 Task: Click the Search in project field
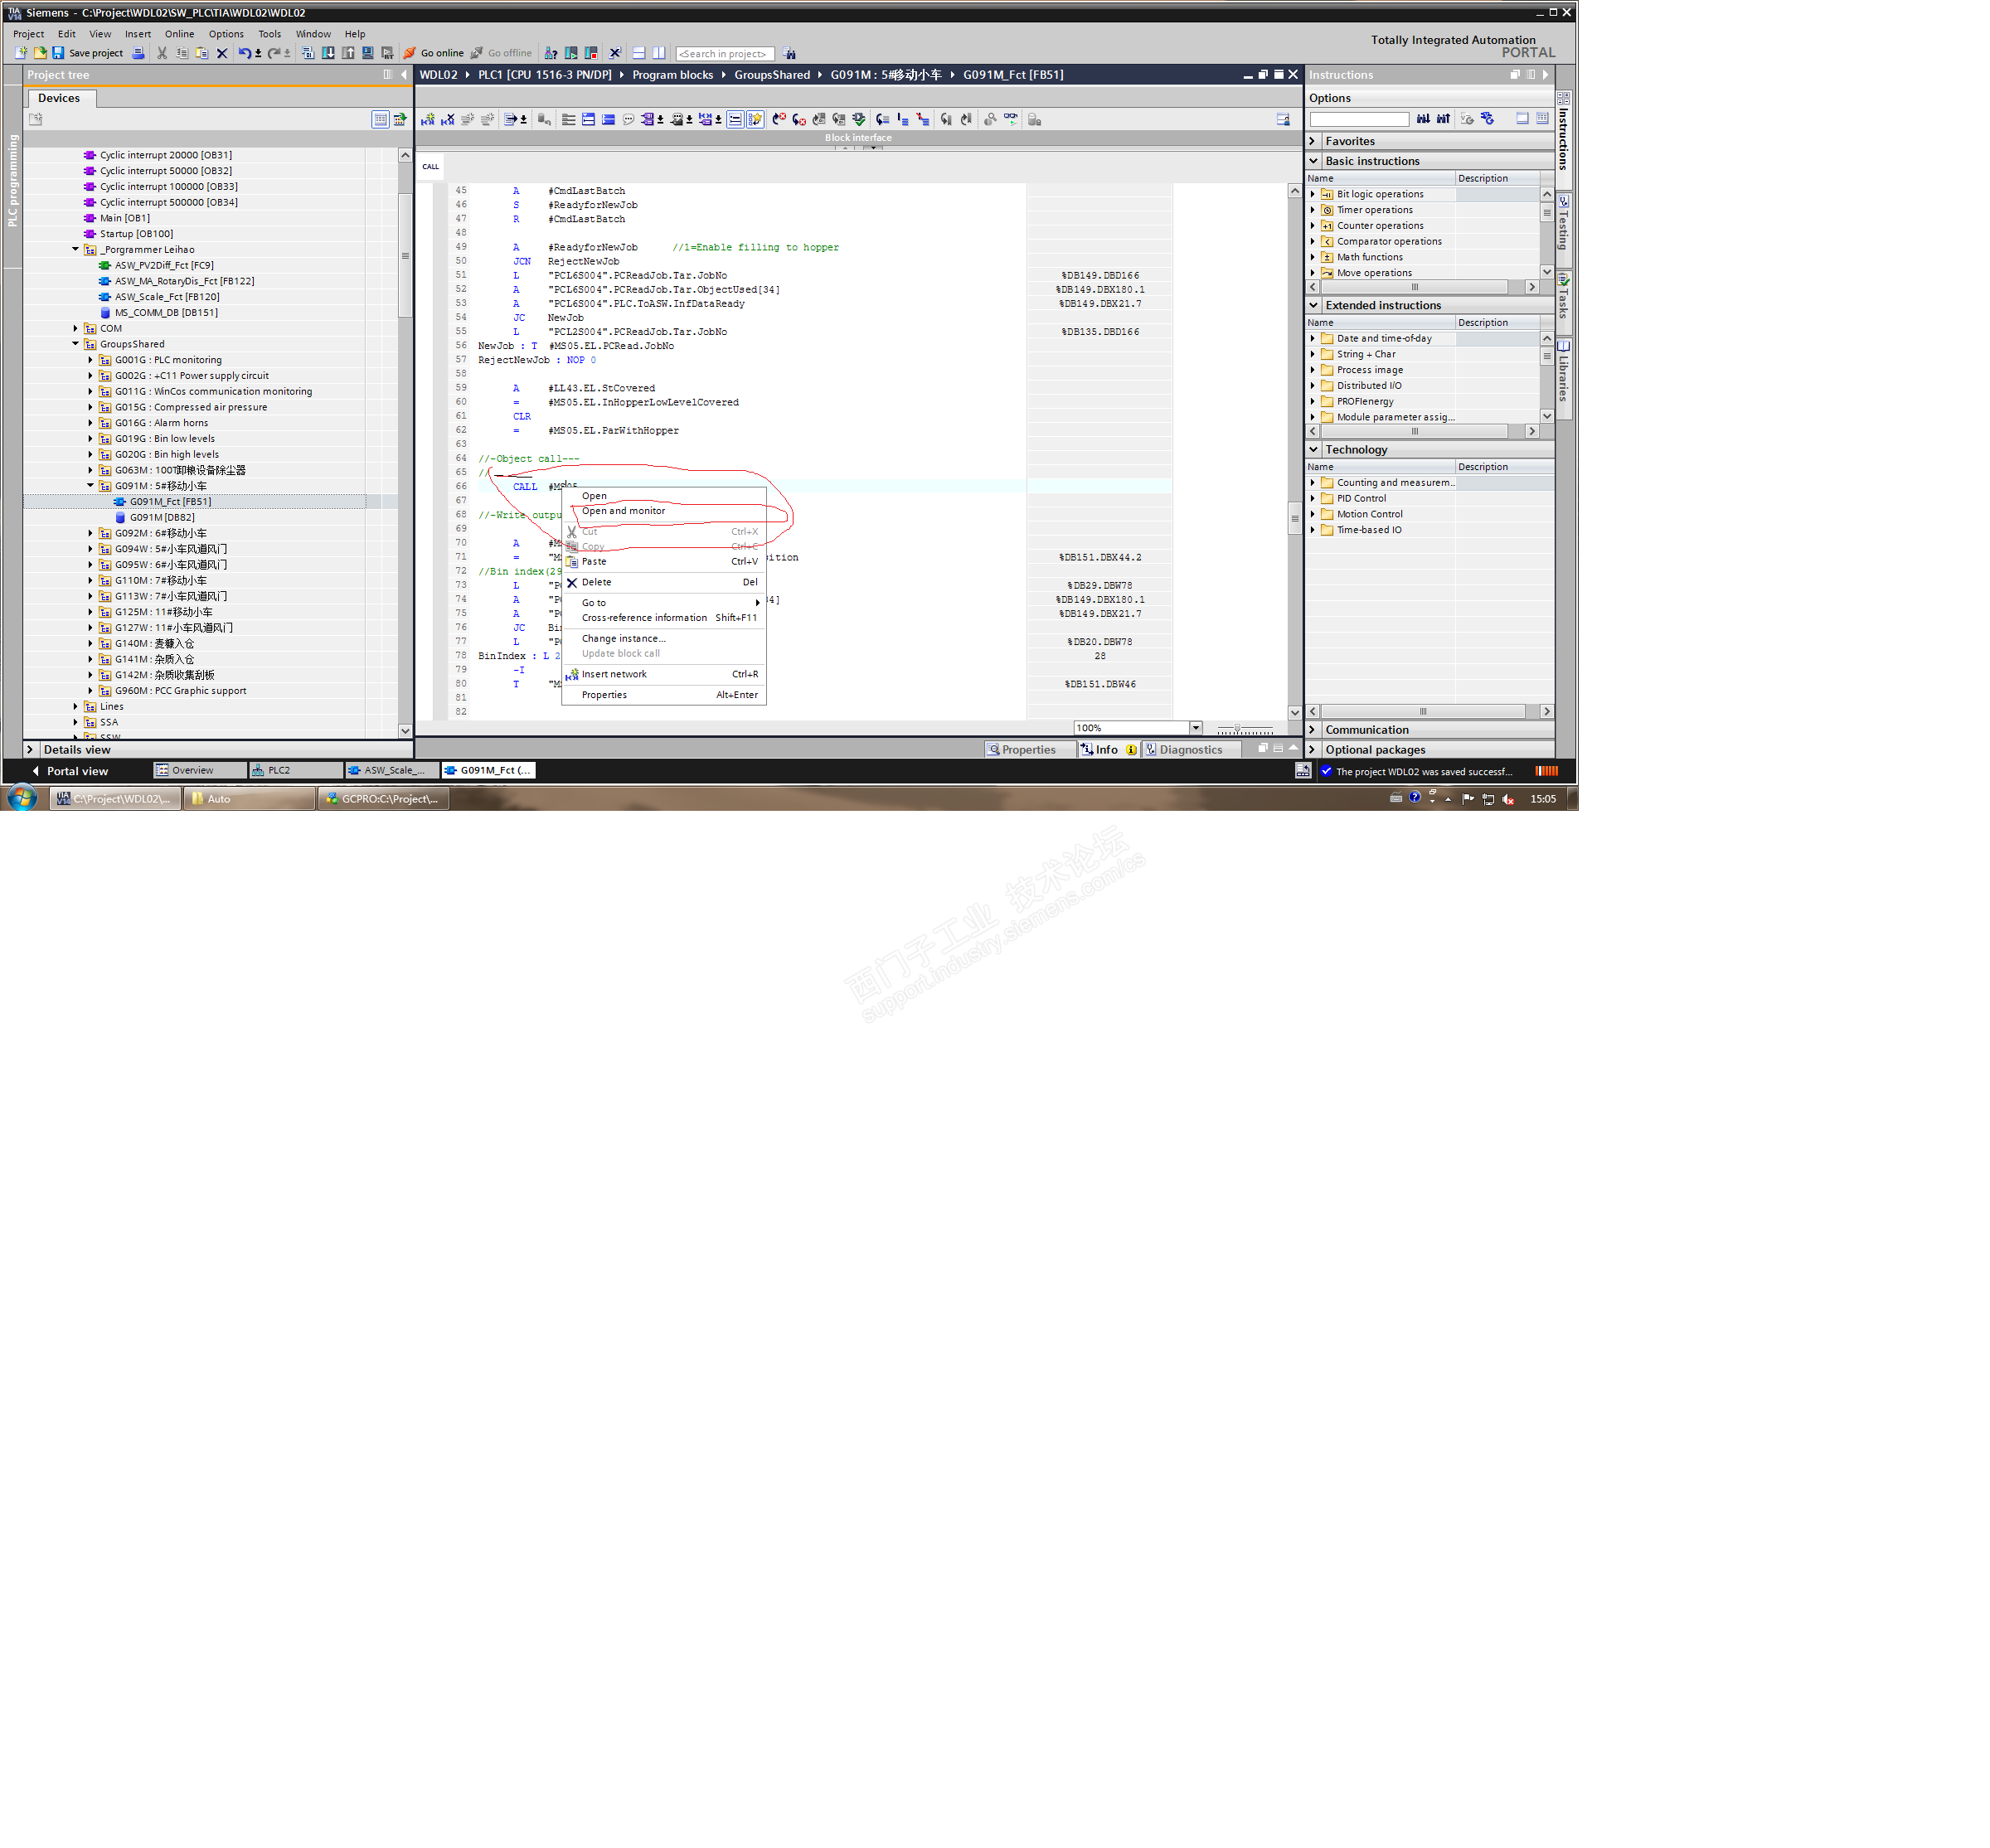(x=724, y=54)
